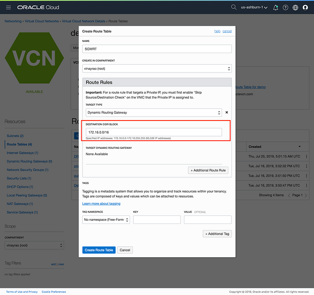Go to next page arrow
The height and width of the screenshot is (295, 314).
pyautogui.click(x=306, y=196)
